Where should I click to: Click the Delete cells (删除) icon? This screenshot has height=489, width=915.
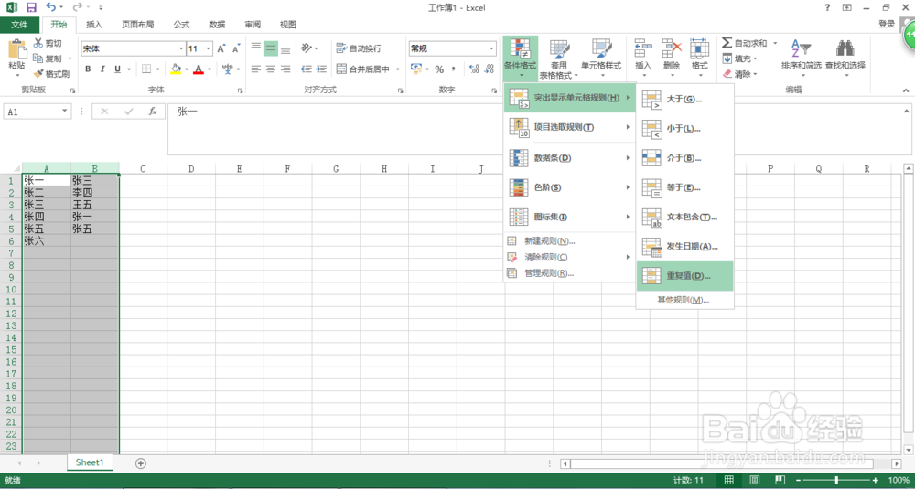(672, 48)
